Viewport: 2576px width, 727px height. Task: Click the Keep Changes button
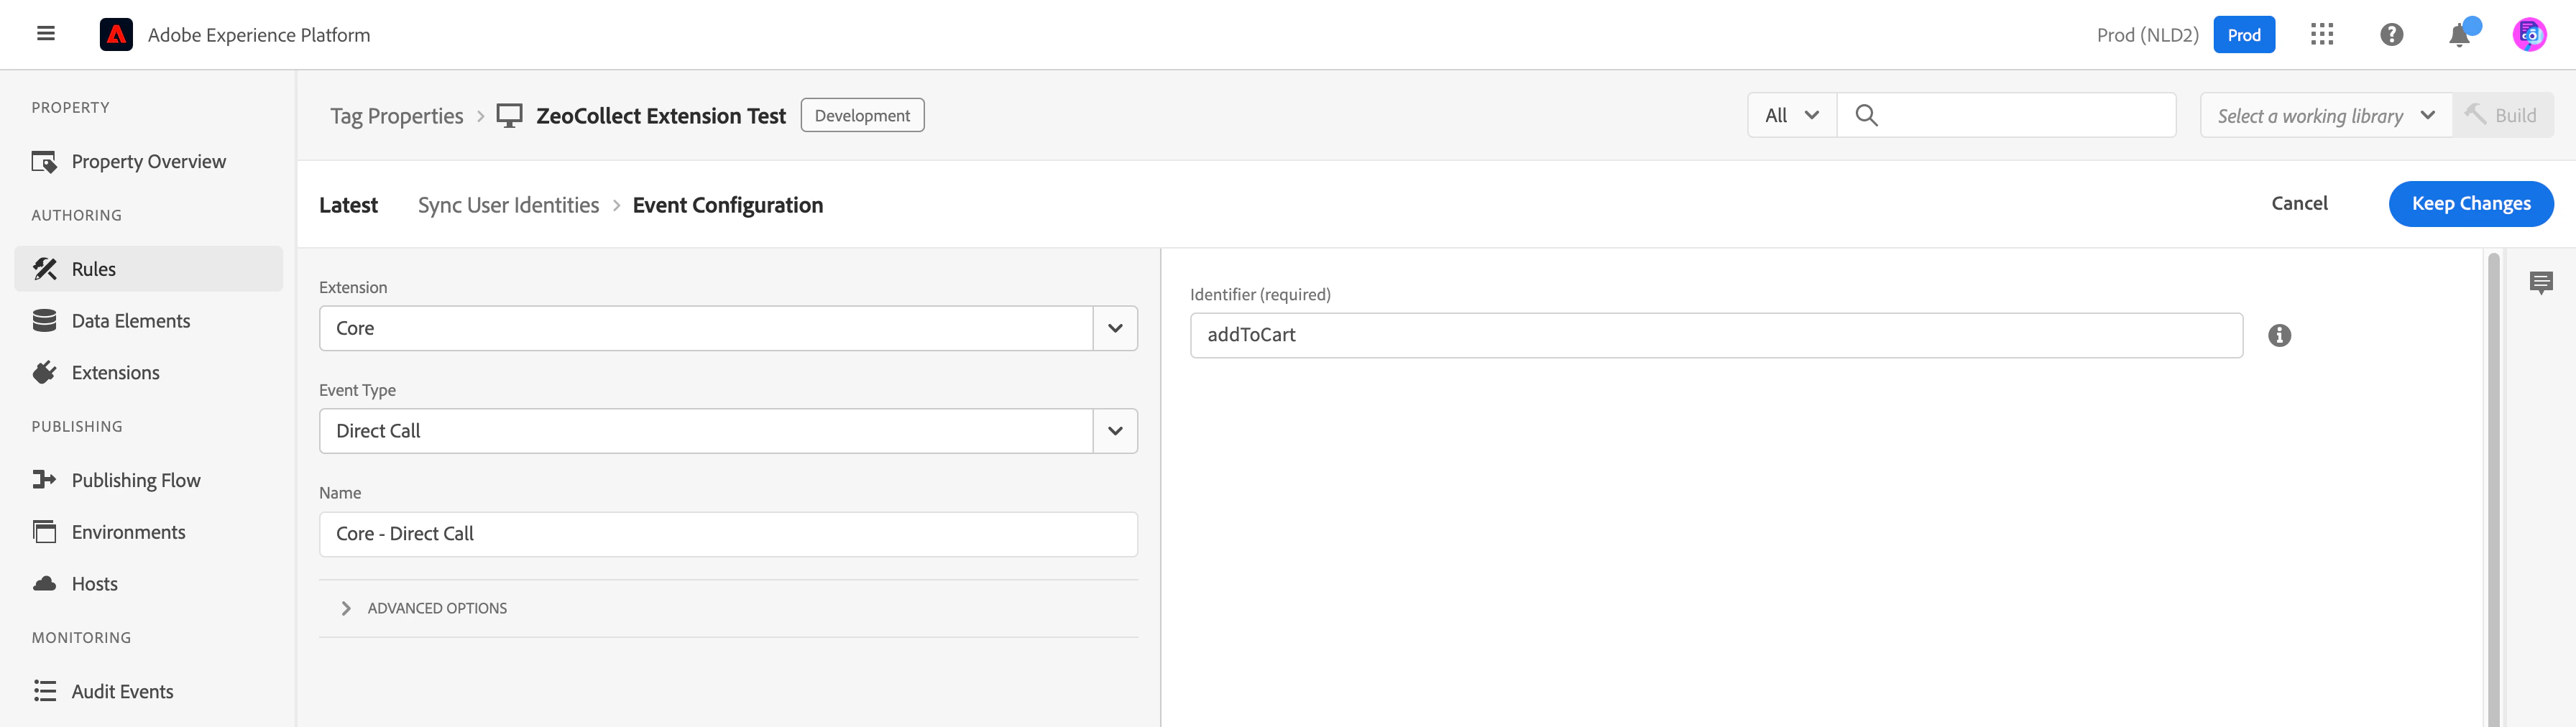(2471, 204)
